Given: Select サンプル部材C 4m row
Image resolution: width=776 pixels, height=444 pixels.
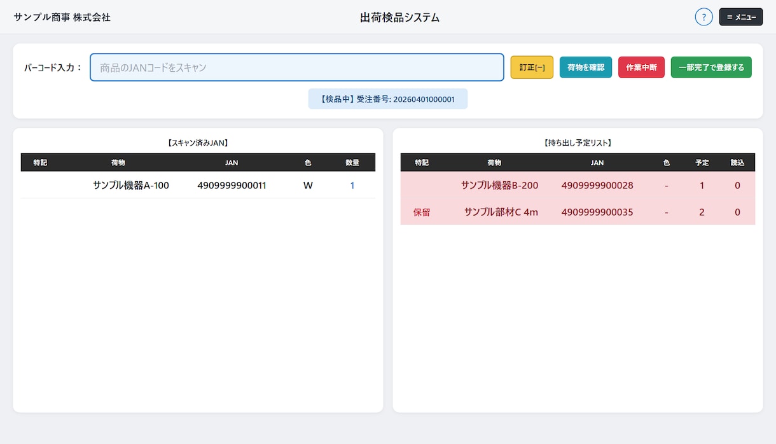Looking at the screenshot, I should coord(578,212).
